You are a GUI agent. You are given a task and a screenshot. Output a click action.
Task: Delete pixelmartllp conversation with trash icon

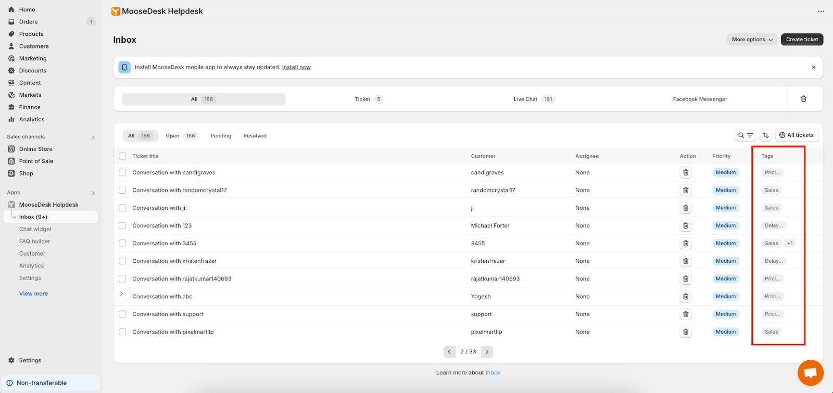686,332
